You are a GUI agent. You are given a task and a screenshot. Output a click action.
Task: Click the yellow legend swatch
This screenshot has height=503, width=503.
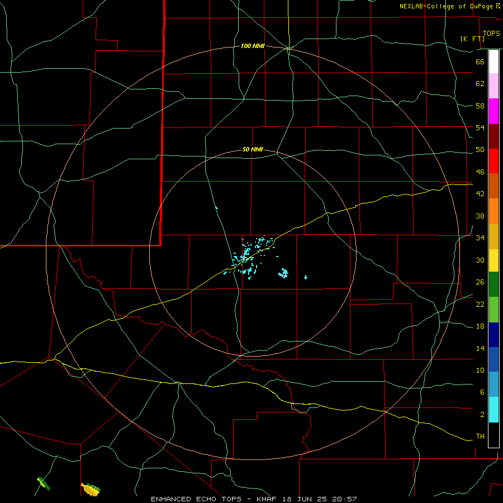(493, 260)
